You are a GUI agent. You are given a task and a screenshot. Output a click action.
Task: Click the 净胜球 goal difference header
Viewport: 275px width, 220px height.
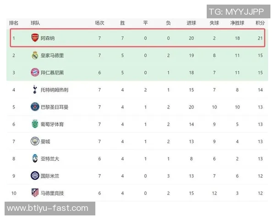click(x=237, y=22)
